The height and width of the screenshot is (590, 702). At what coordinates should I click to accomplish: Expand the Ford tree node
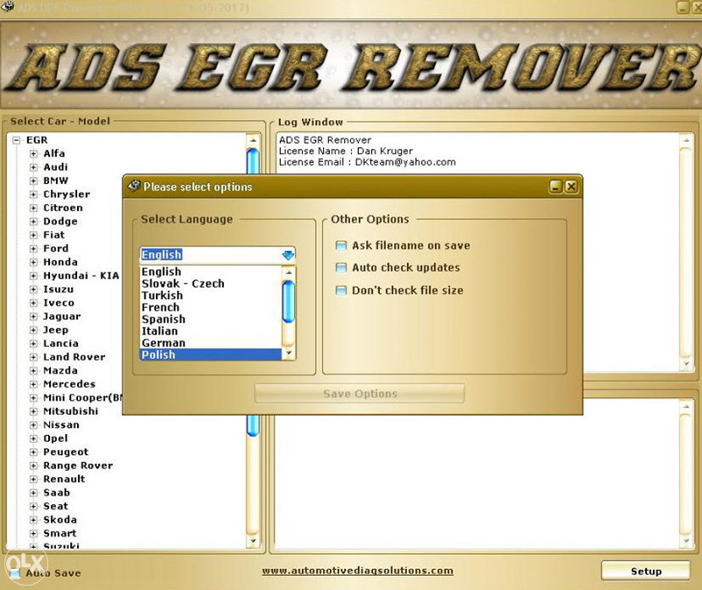click(x=33, y=249)
